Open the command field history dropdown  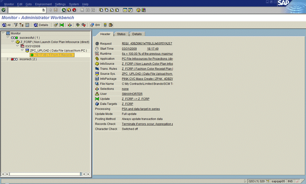pos(44,10)
